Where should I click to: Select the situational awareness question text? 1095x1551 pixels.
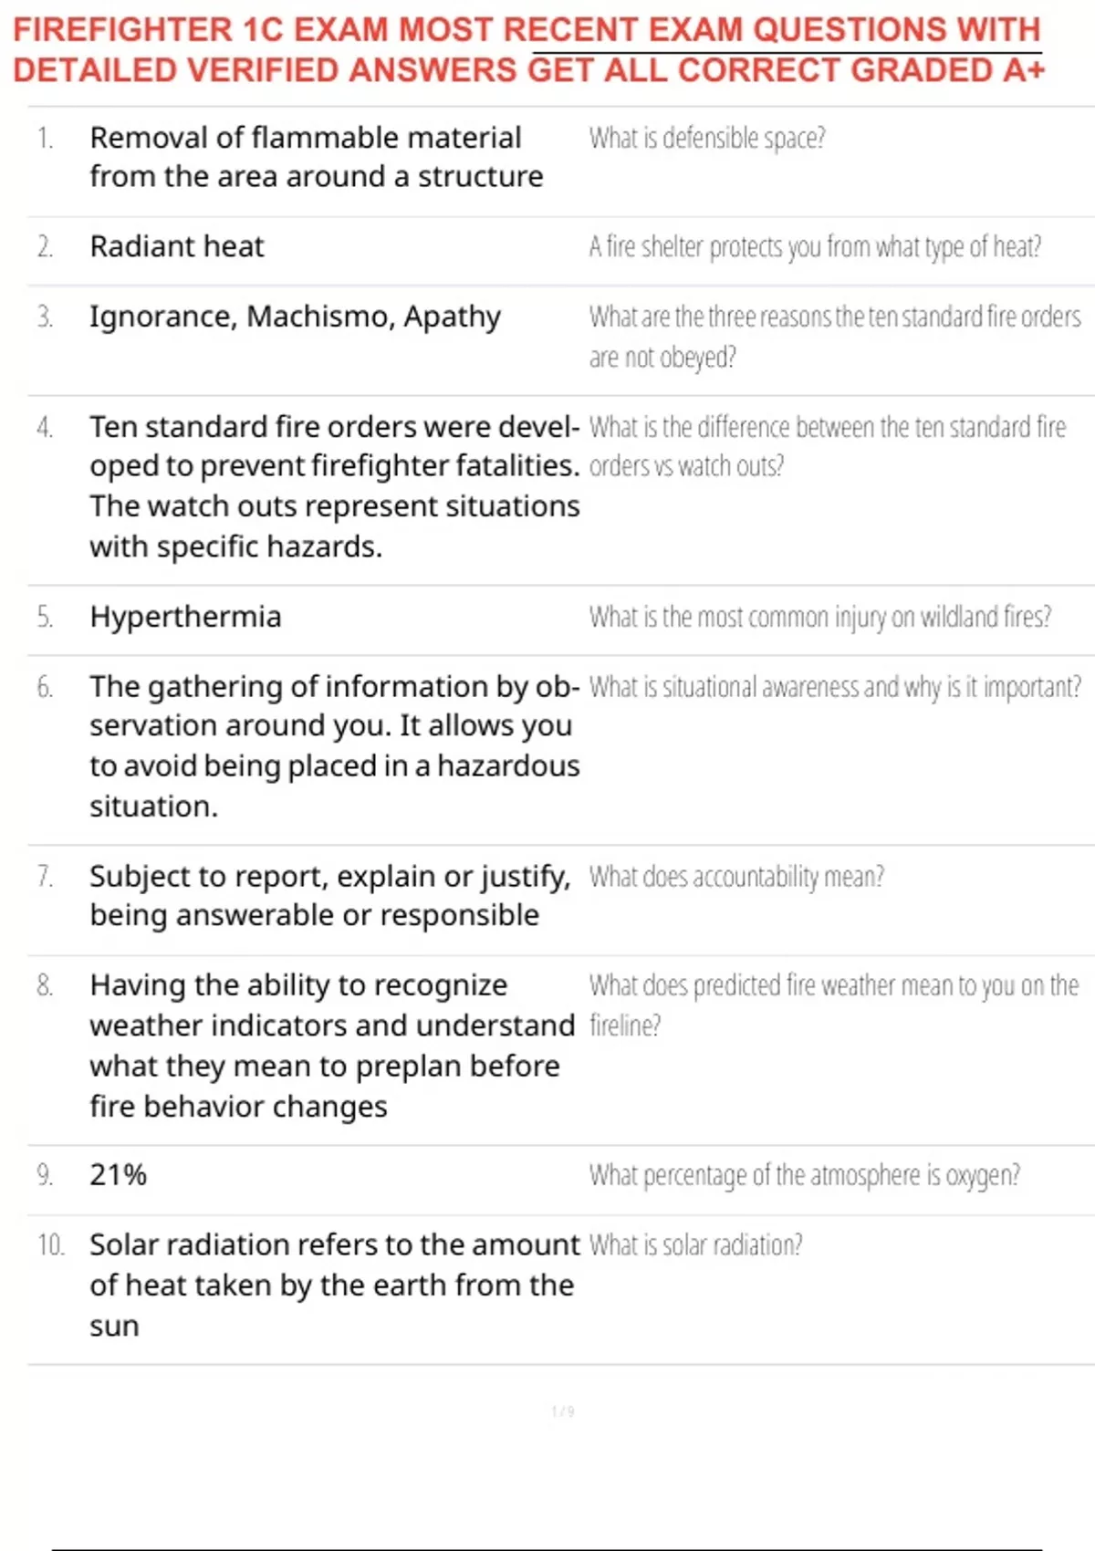835,687
